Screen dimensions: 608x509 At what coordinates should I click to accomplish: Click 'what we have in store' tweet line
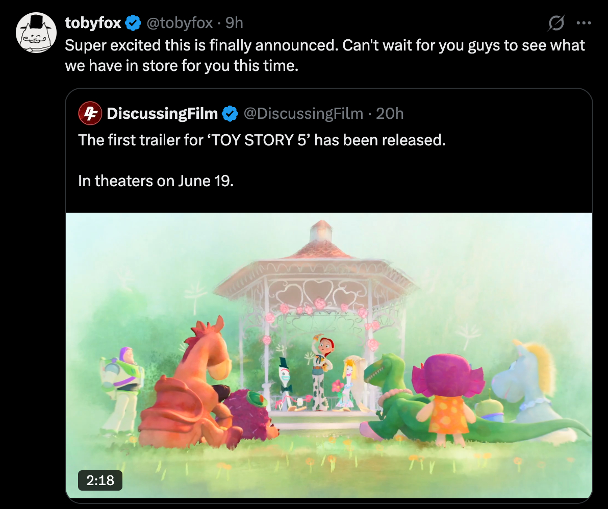181,66
